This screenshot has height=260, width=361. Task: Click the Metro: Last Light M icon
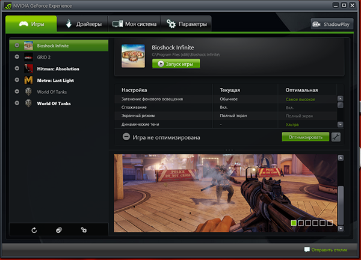[28, 80]
